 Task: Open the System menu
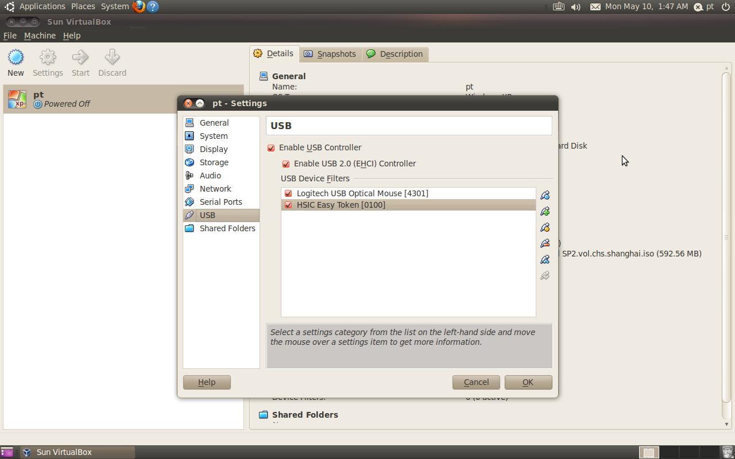115,6
